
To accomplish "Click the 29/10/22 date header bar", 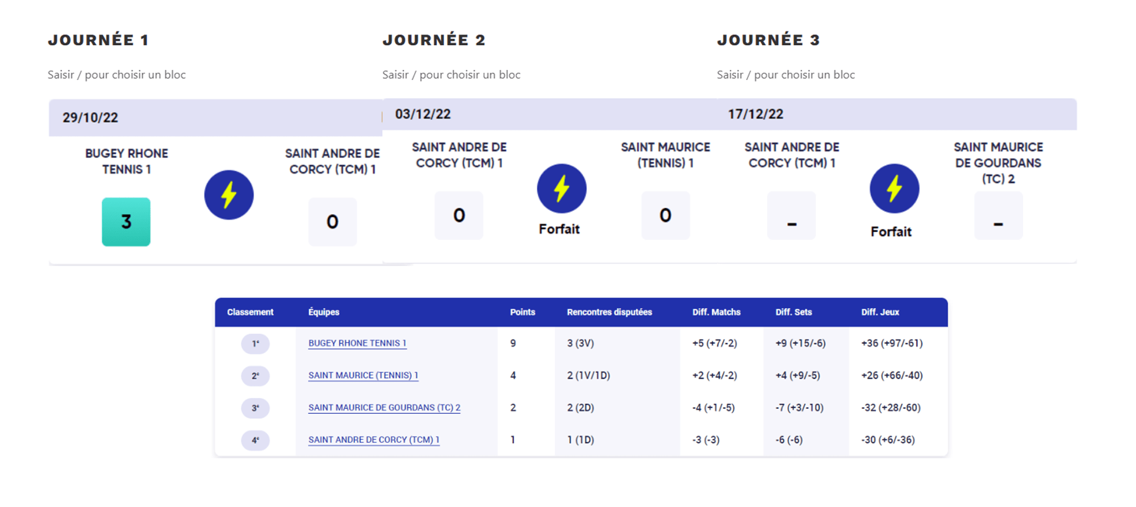I will (x=215, y=118).
